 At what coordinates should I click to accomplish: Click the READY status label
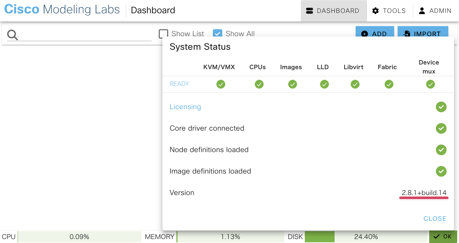pos(179,84)
